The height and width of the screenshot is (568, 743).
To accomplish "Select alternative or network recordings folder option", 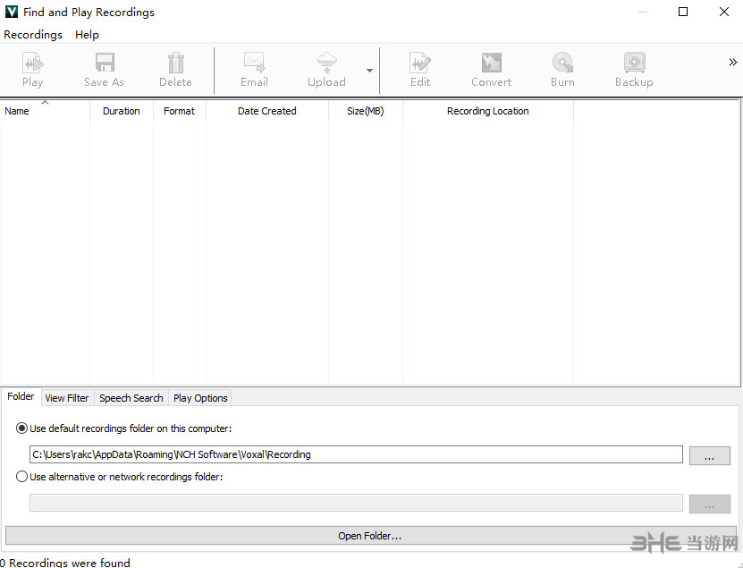I will [22, 477].
